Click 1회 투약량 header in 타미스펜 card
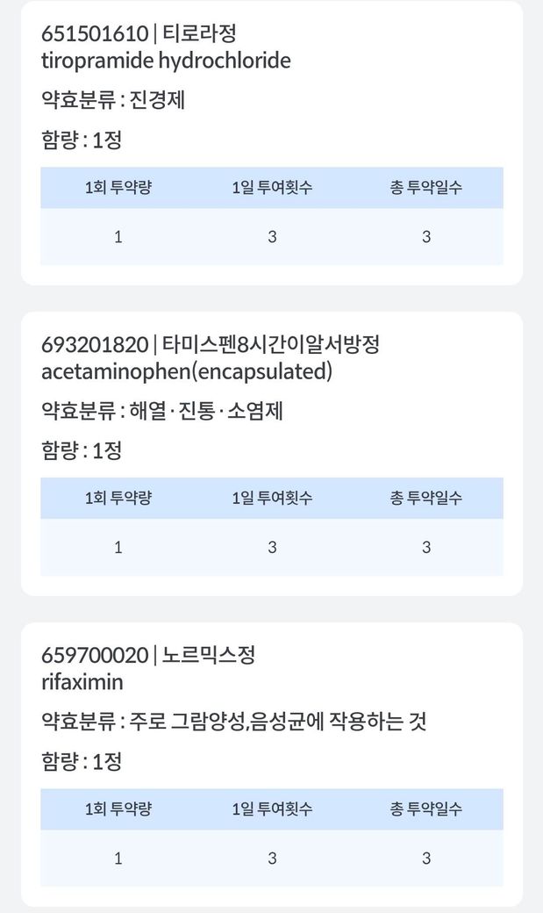The image size is (543, 913). (118, 498)
